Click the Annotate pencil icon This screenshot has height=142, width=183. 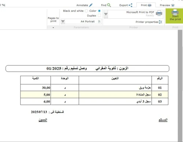click(91, 5)
